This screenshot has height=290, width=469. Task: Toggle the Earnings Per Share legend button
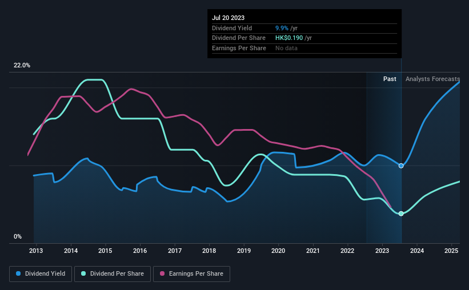tap(191, 274)
